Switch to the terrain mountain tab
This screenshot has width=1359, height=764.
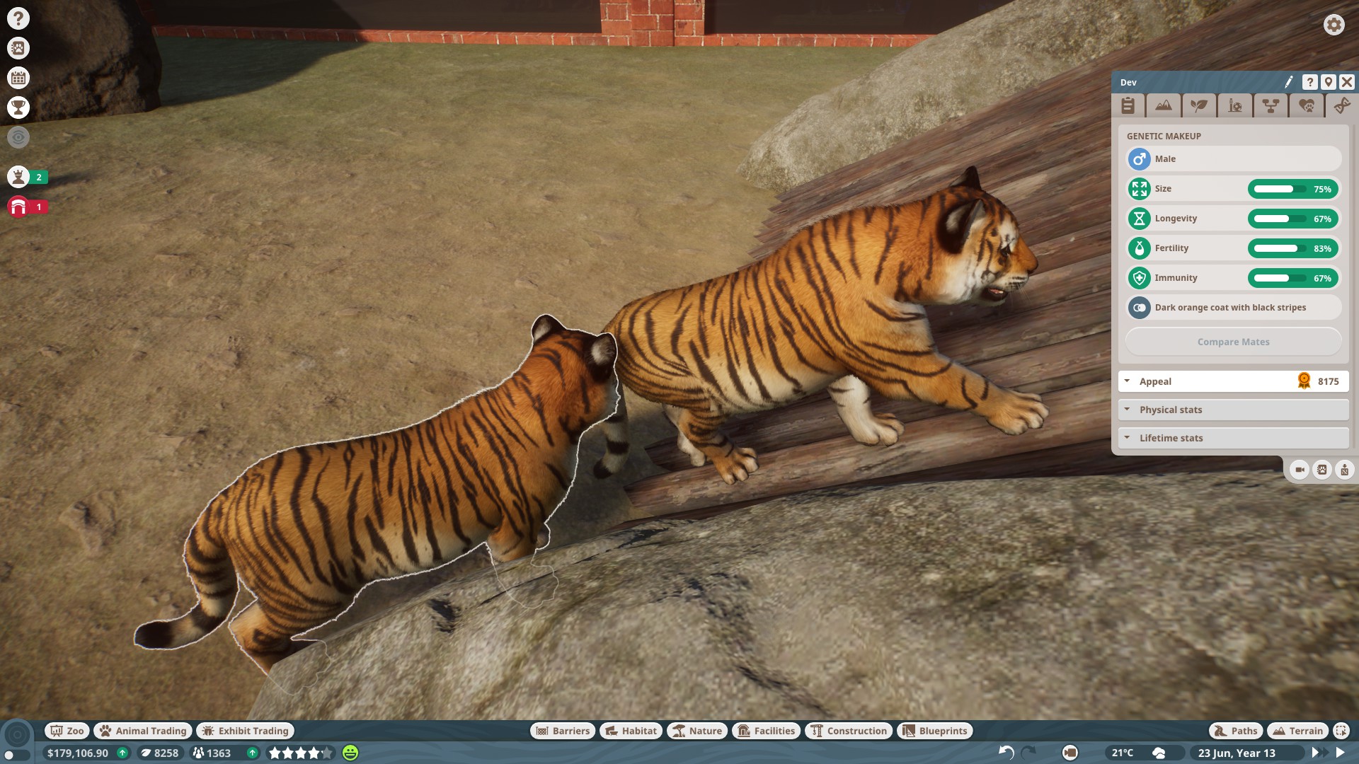coord(1164,105)
